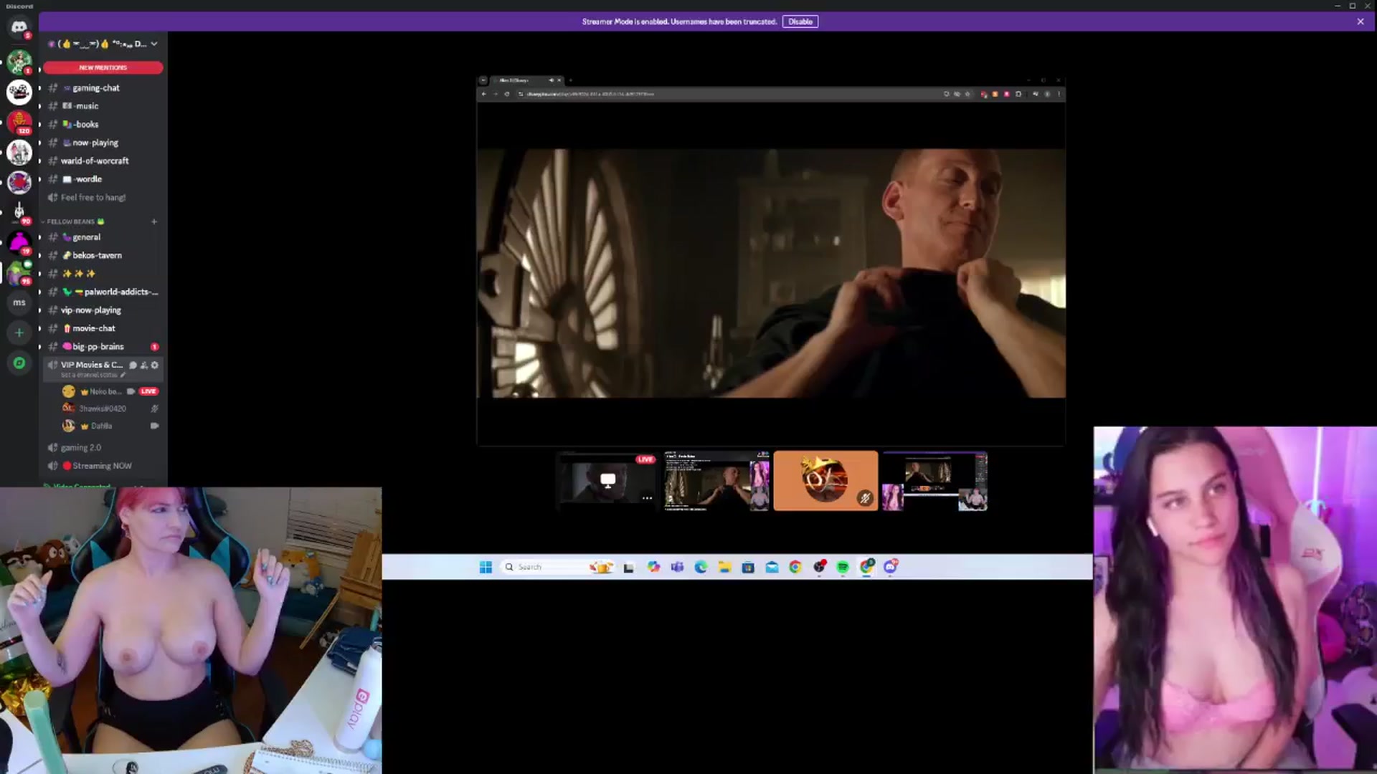Image resolution: width=1377 pixels, height=774 pixels.
Task: Open the three-dot menu in streamed browser
Action: coord(1059,94)
